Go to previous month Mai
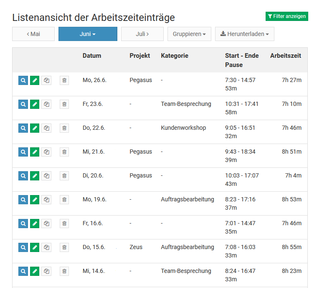The width and height of the screenshot is (322, 288). click(33, 34)
